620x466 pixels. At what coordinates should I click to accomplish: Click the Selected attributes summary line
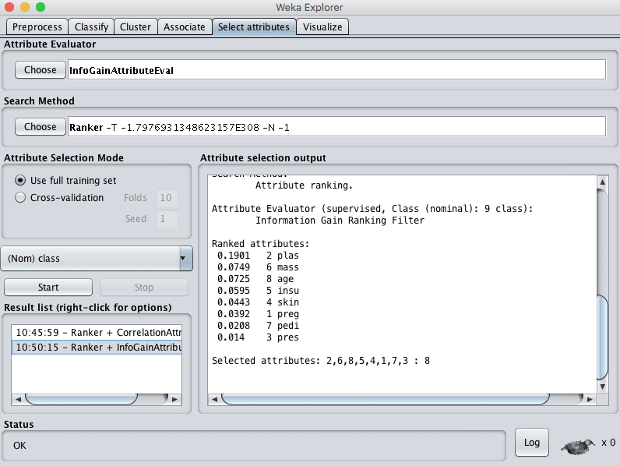[321, 361]
